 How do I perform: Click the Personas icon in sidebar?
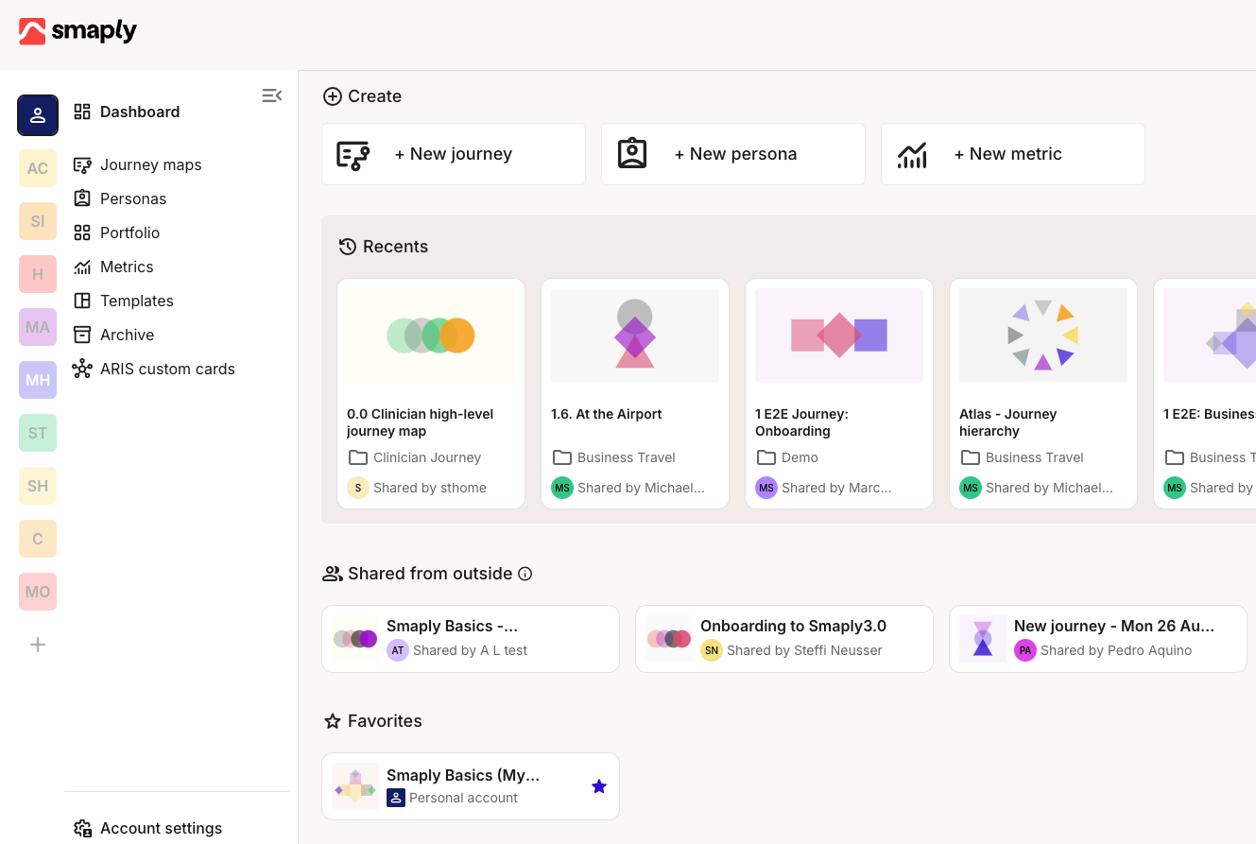(82, 198)
